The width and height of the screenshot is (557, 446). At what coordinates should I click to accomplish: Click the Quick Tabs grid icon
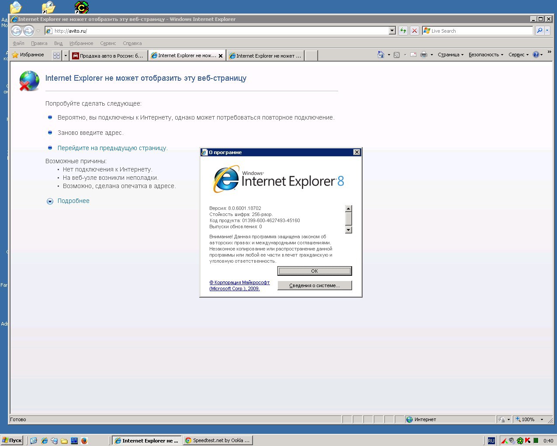[56, 55]
